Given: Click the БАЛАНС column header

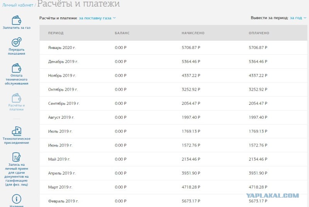Looking at the screenshot, I should (x=122, y=33).
